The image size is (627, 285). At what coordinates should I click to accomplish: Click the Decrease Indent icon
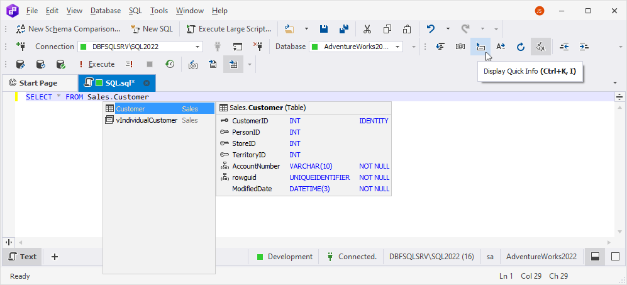point(564,47)
